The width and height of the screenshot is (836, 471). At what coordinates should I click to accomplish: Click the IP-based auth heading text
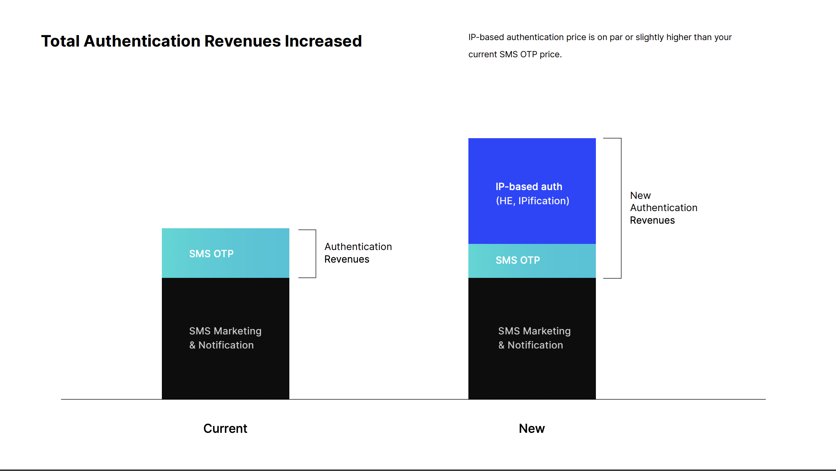point(529,187)
